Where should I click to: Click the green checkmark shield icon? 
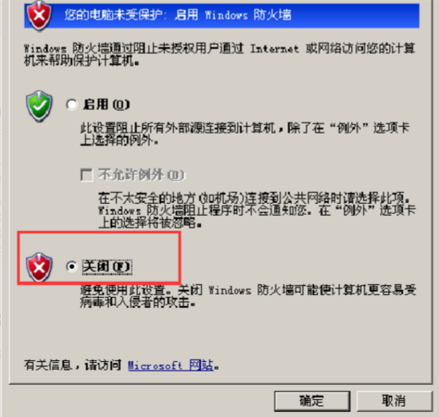(39, 107)
